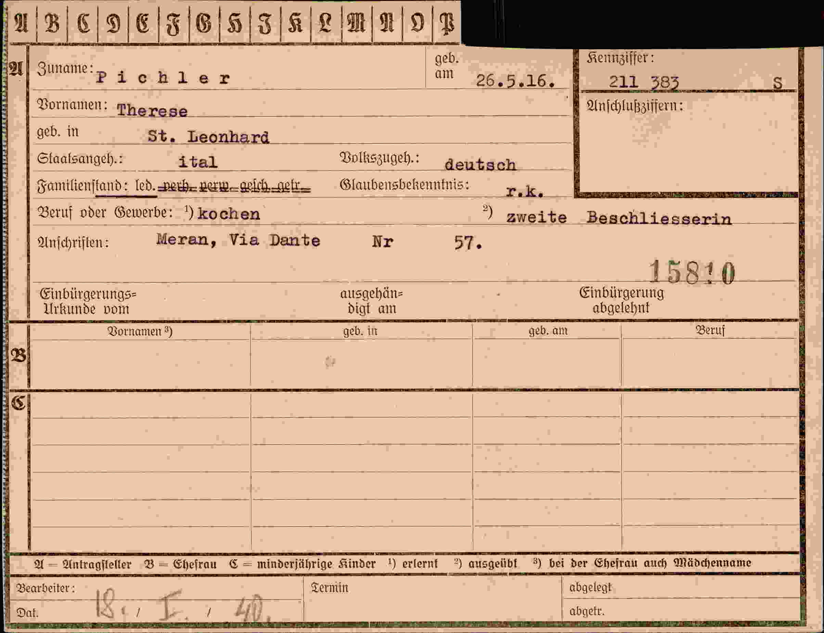Click the birth date '26.5.16.'
824x633 pixels.
coord(515,81)
